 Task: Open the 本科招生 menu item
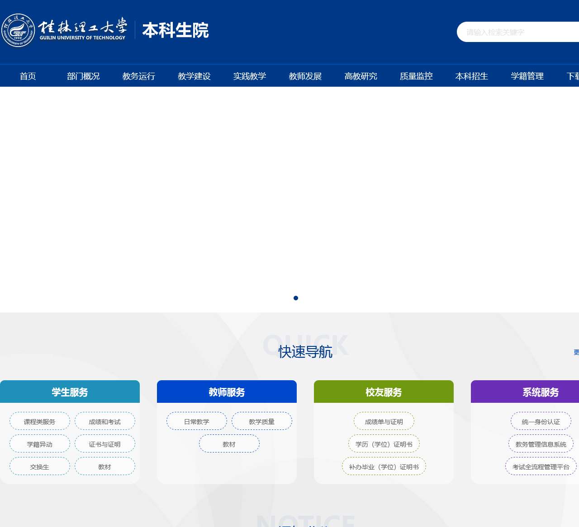click(x=472, y=76)
